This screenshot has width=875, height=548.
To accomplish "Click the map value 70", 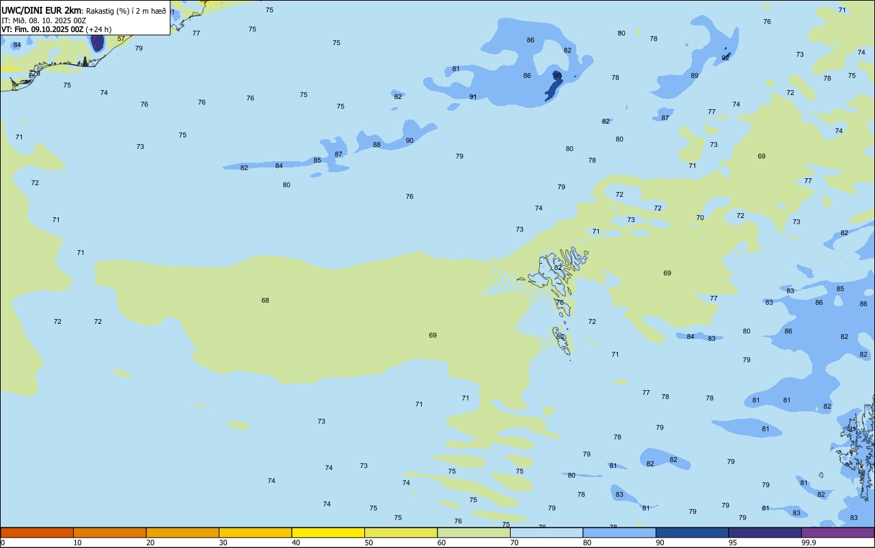I will 700,218.
